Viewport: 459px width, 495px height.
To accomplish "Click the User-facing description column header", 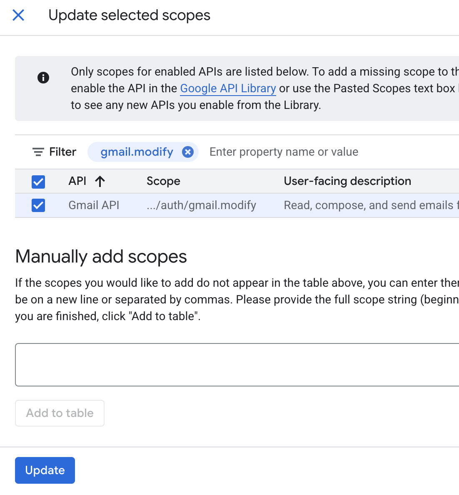I will click(x=347, y=181).
